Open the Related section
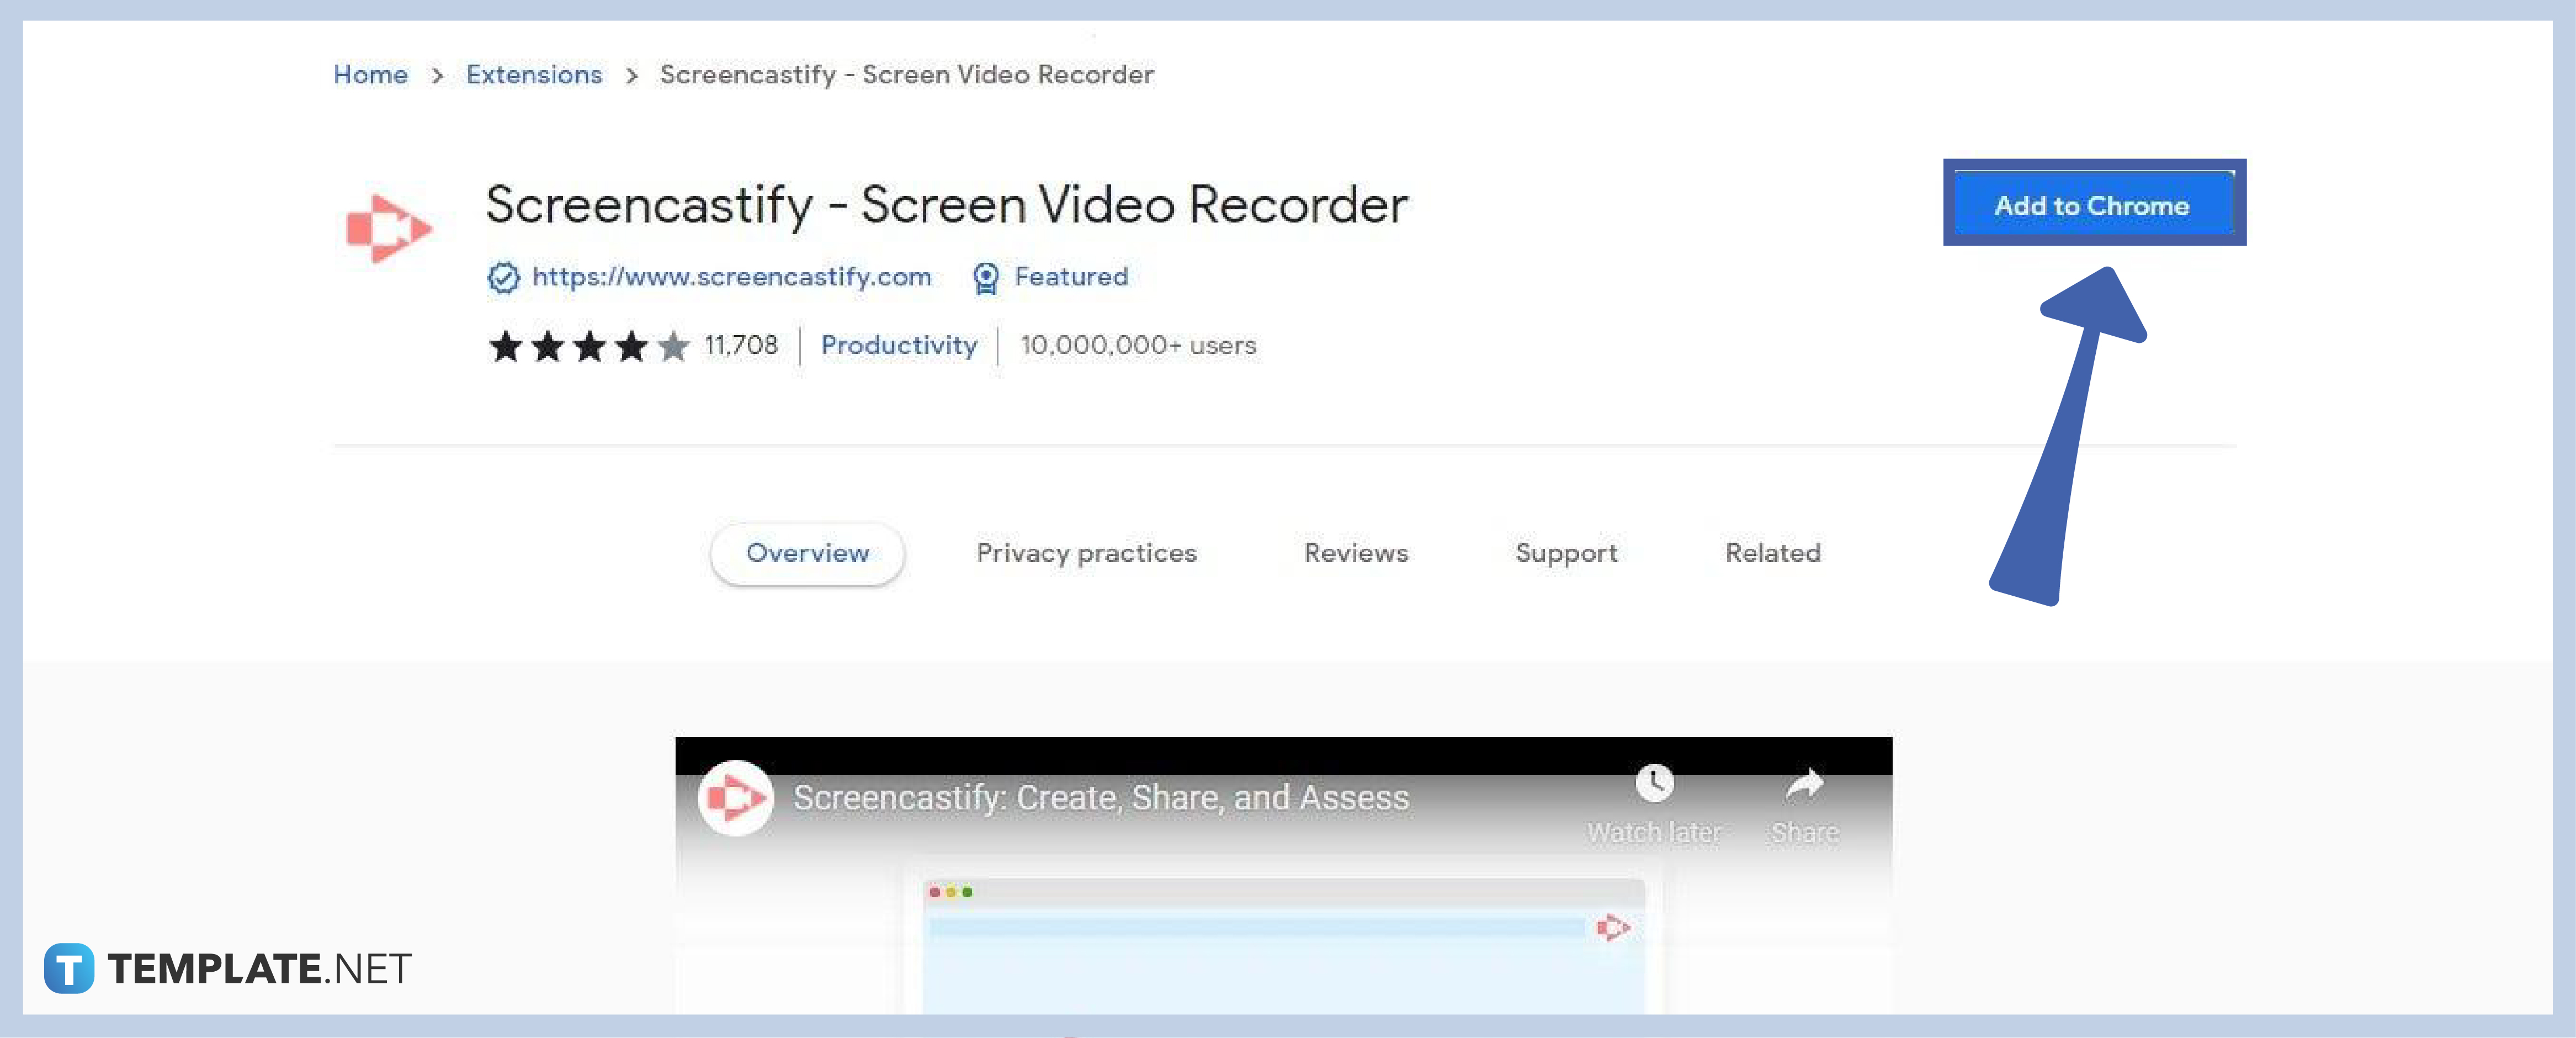 (x=1772, y=553)
